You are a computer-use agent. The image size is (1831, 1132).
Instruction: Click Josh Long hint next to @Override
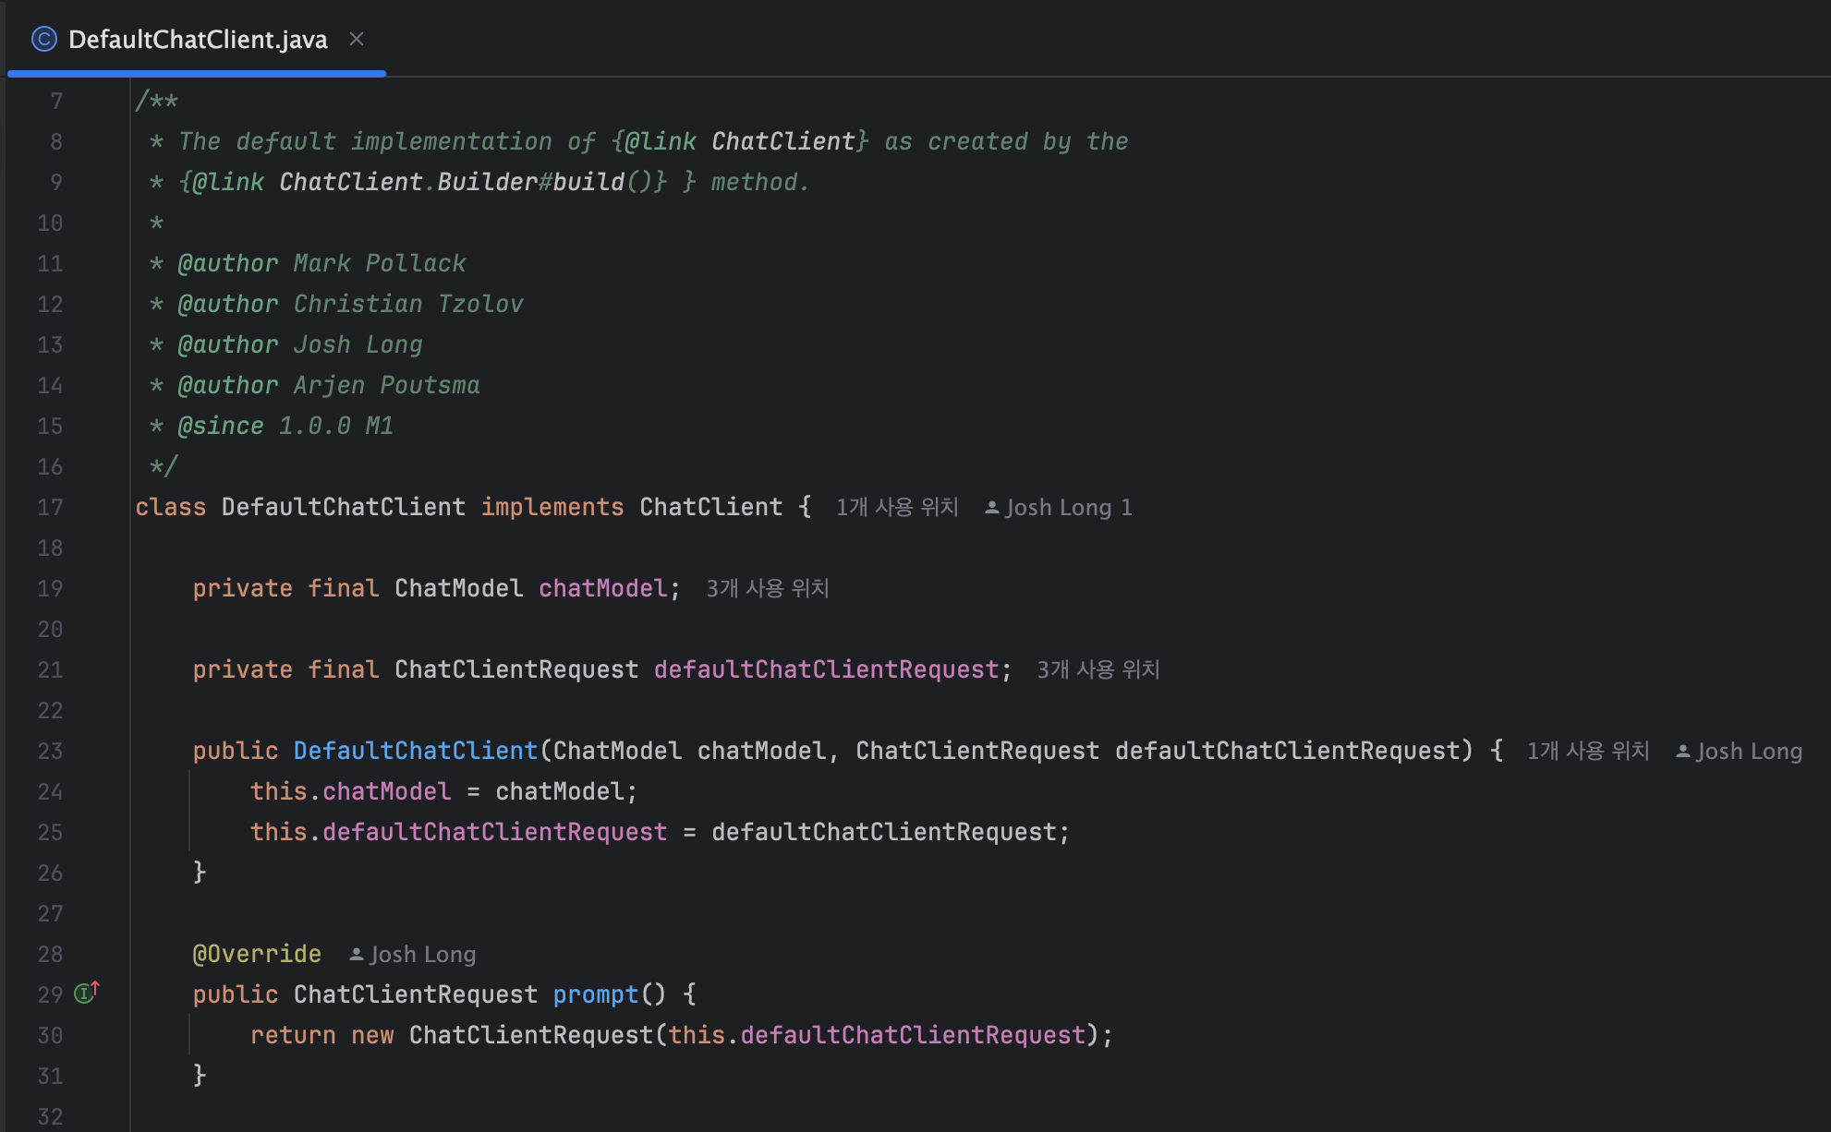421,955
